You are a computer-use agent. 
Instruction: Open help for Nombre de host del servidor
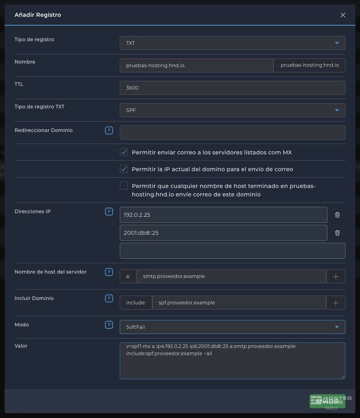pos(109,272)
